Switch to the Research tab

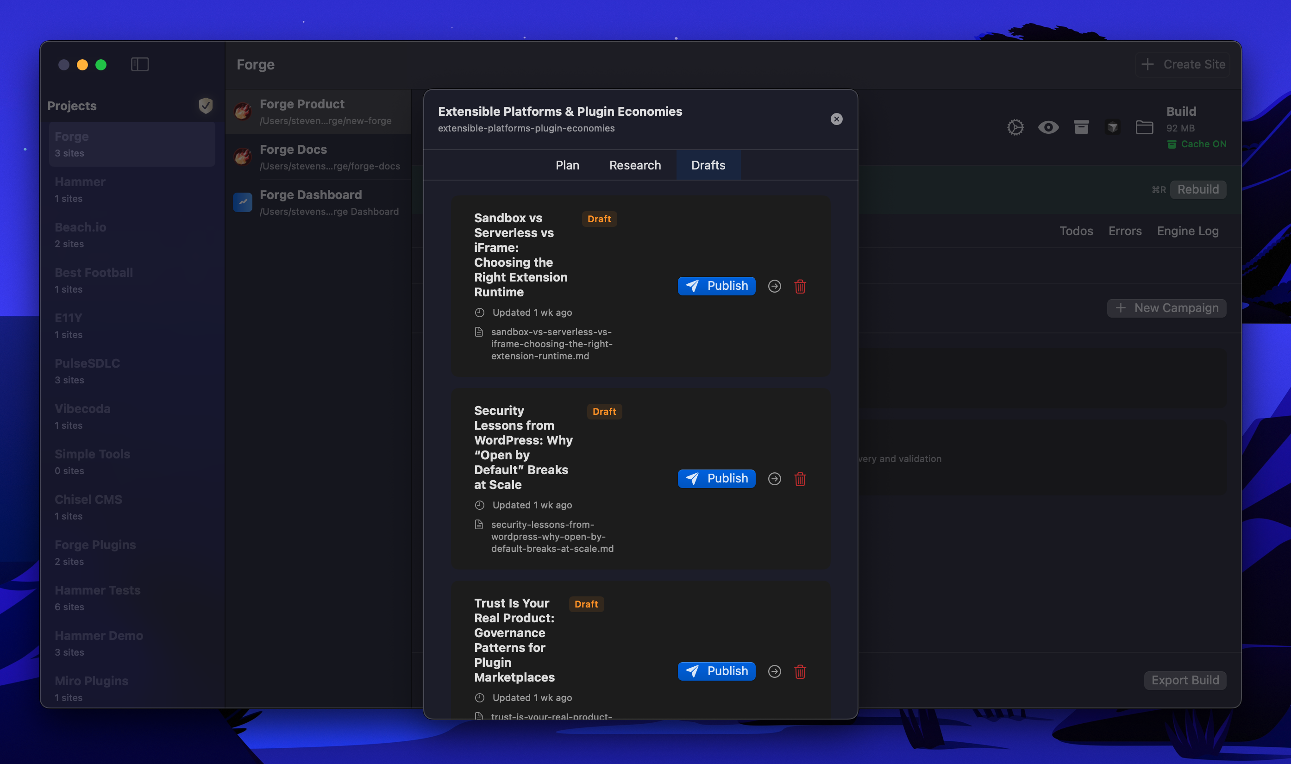tap(635, 165)
